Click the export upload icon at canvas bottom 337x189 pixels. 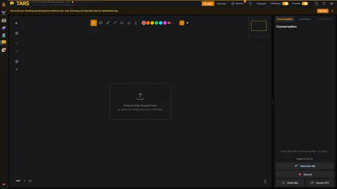[x=265, y=182]
